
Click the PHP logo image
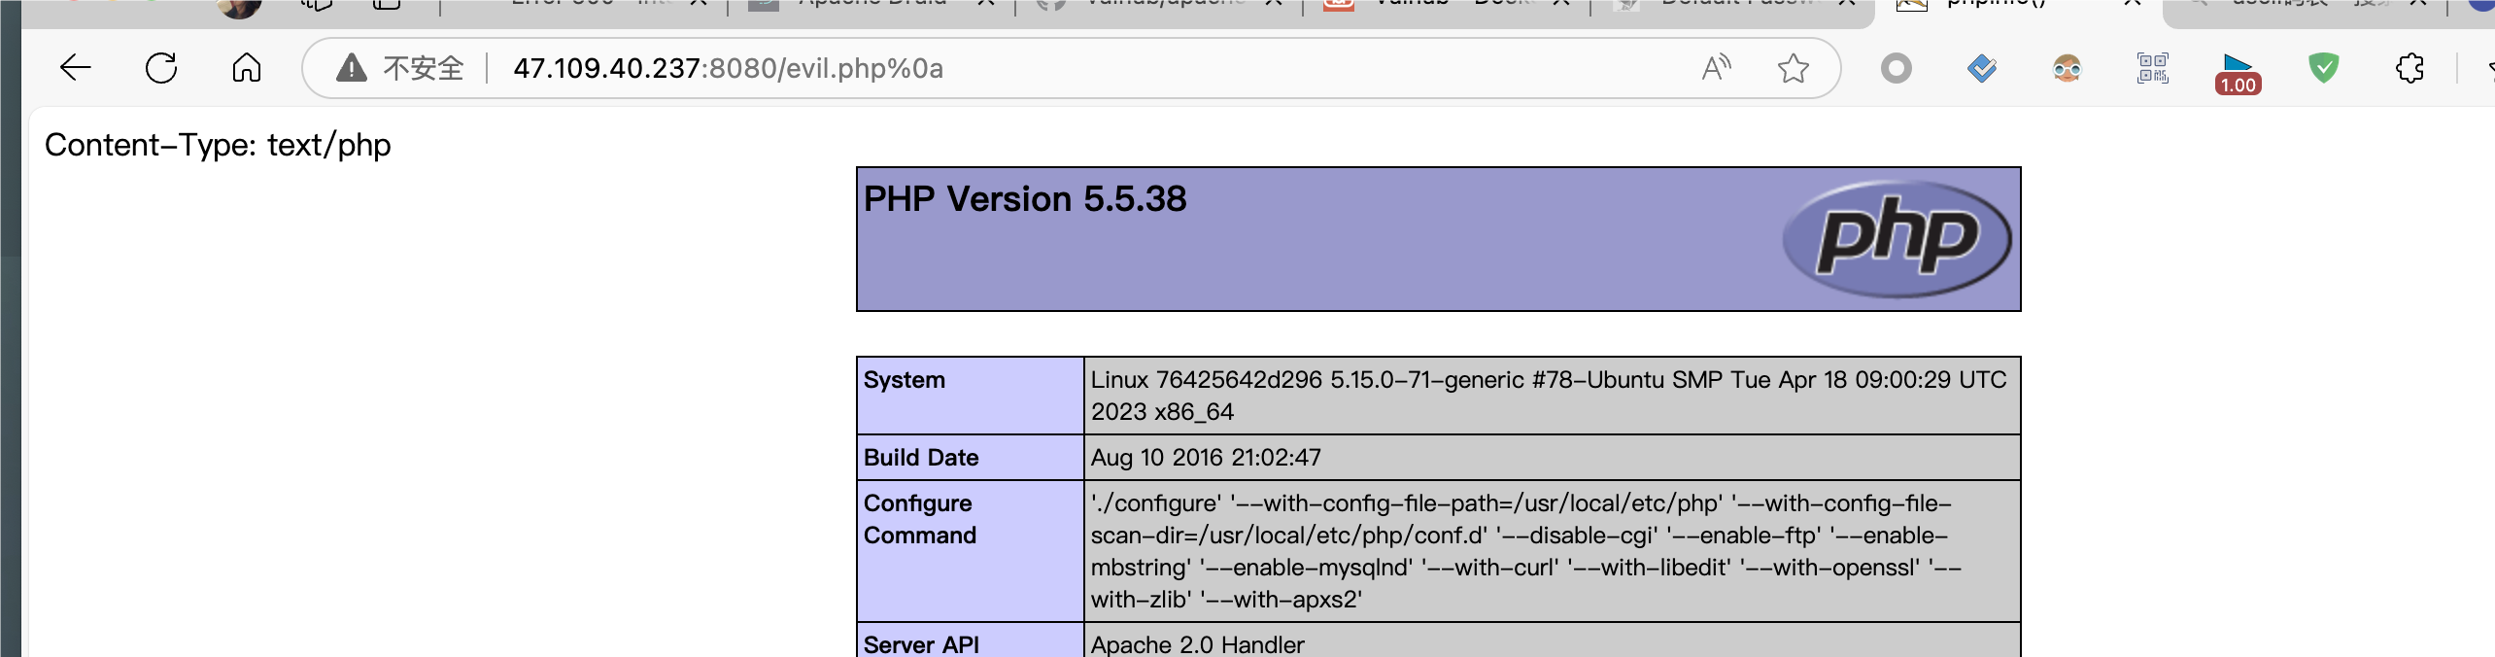coord(1897,239)
